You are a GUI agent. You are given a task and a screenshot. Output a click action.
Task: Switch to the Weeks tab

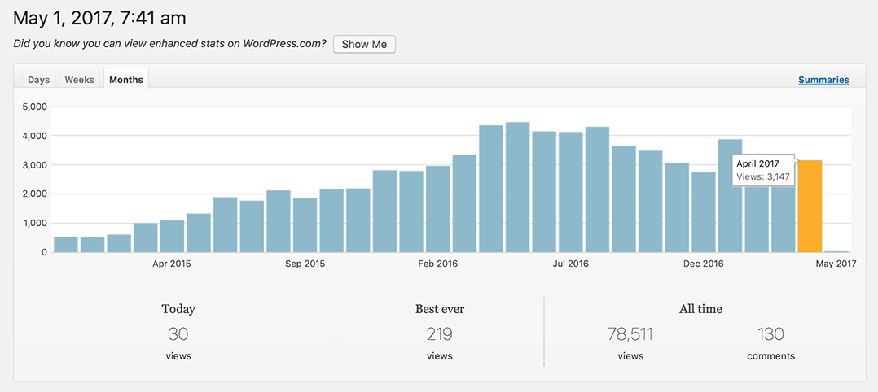tap(80, 79)
